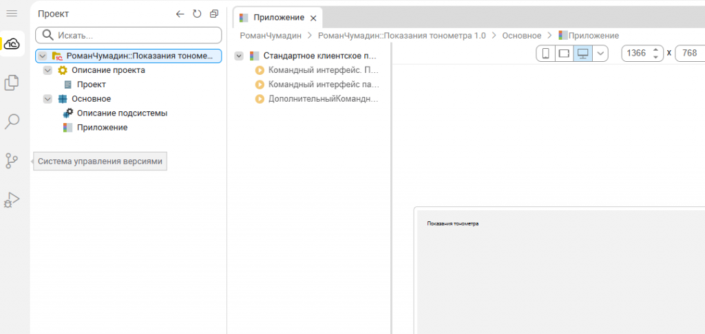This screenshot has height=334, width=705.
Task: Select ДополнительныйКомандн… item
Action: pyautogui.click(x=324, y=99)
